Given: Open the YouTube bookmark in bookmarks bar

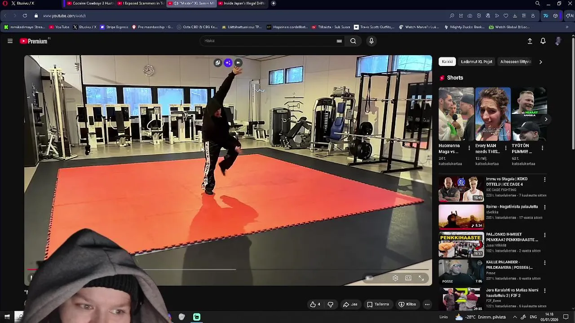Looking at the screenshot, I should tap(59, 27).
